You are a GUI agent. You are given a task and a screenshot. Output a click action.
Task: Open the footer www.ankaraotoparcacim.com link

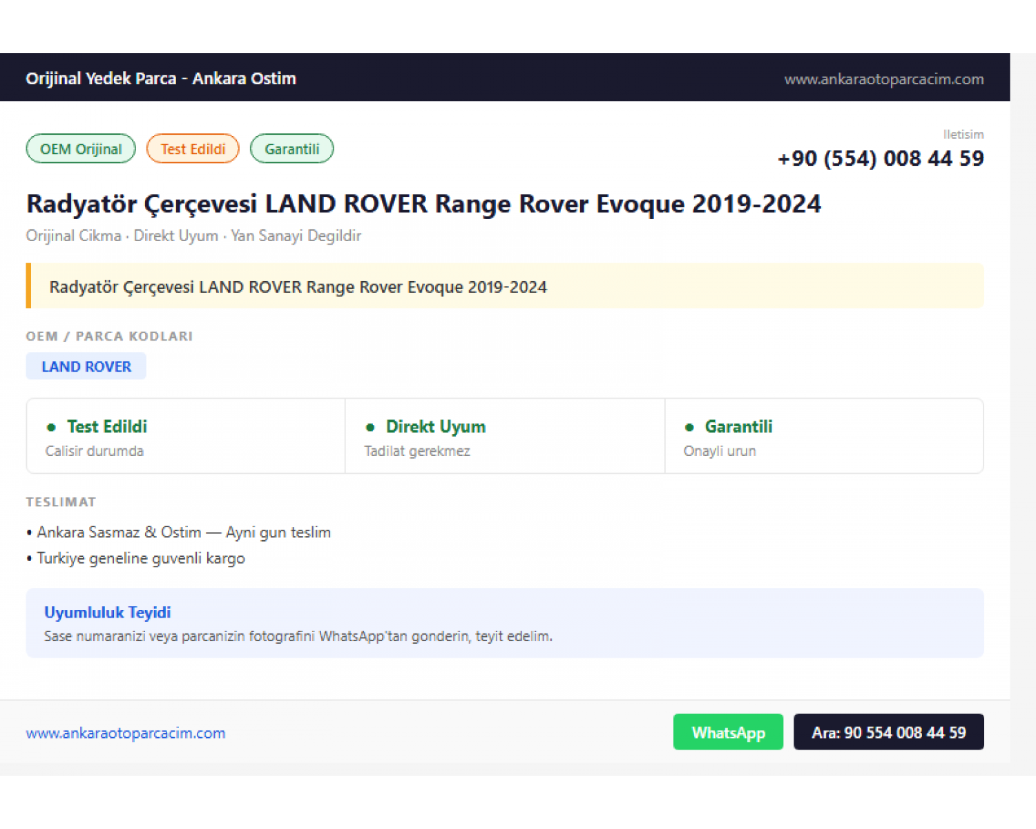[126, 733]
